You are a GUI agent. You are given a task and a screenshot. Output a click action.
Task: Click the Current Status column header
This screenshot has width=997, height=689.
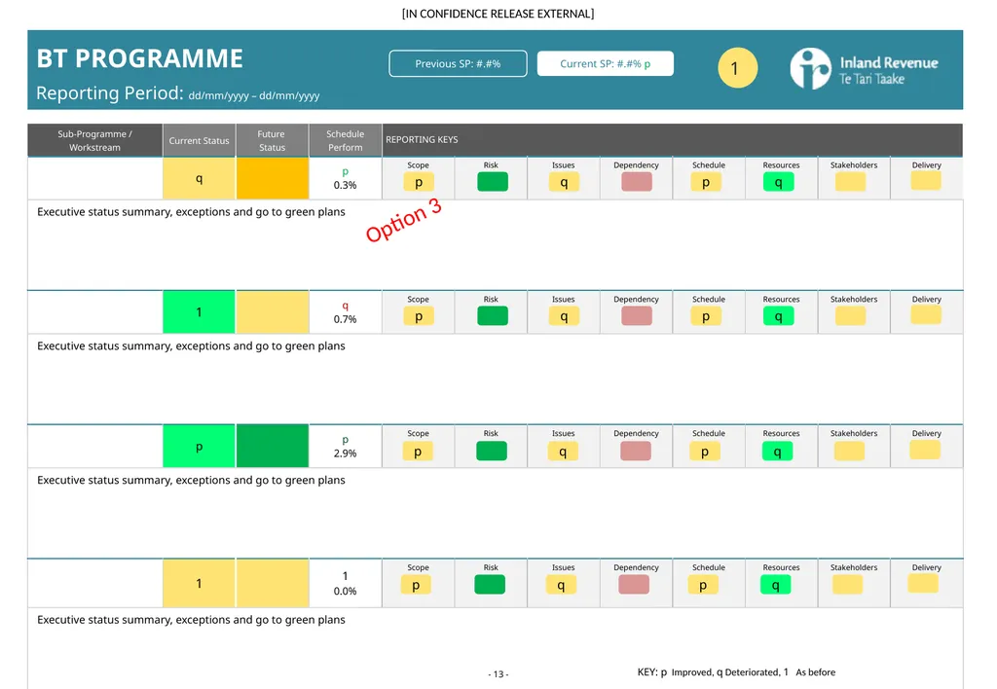pos(199,140)
